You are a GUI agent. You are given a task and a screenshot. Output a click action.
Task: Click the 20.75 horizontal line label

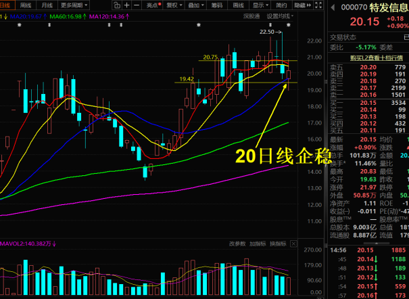click(210, 57)
